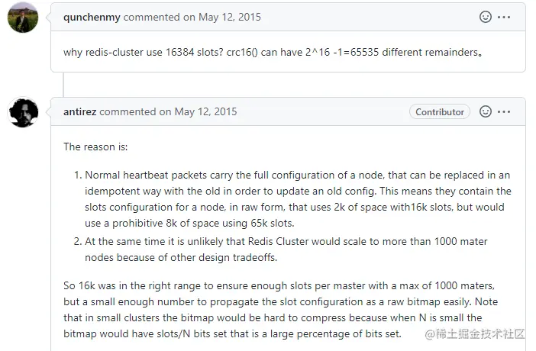The height and width of the screenshot is (351, 536).
Task: Click the Contributor badge
Action: point(439,111)
